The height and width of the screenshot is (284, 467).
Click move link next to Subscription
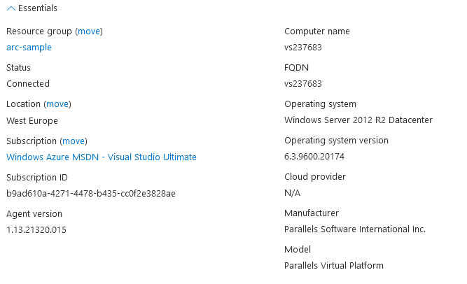(x=74, y=141)
